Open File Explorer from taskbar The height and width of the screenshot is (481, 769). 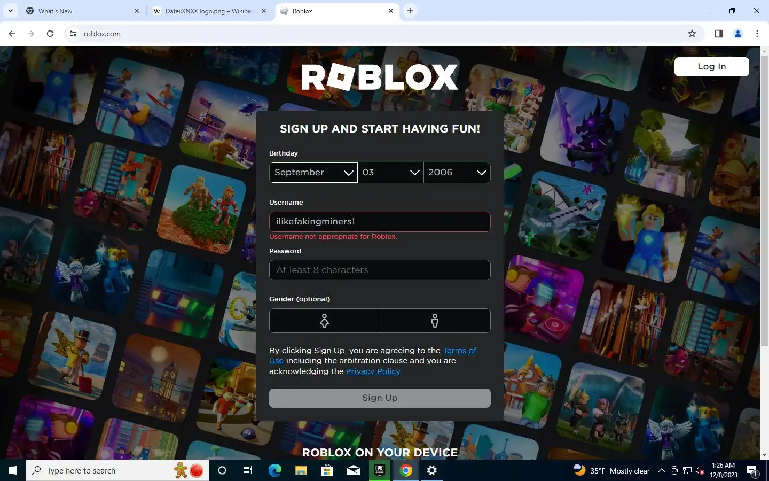pyautogui.click(x=301, y=470)
